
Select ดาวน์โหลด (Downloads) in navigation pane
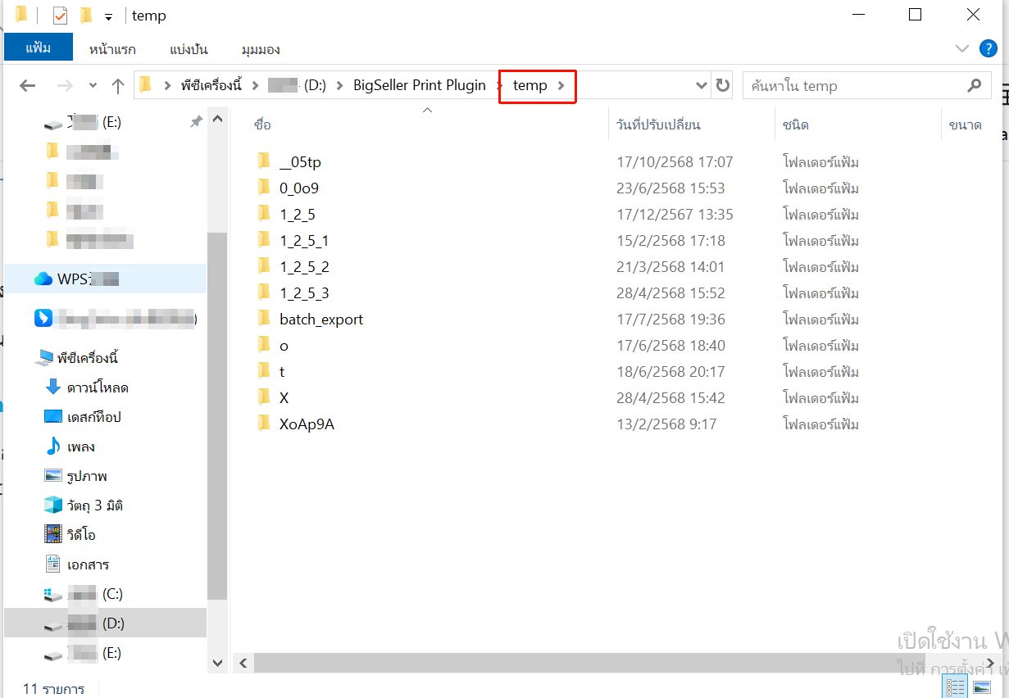[x=97, y=388]
